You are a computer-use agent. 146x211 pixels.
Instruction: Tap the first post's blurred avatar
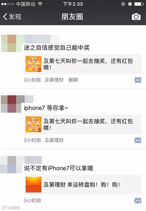11,43
